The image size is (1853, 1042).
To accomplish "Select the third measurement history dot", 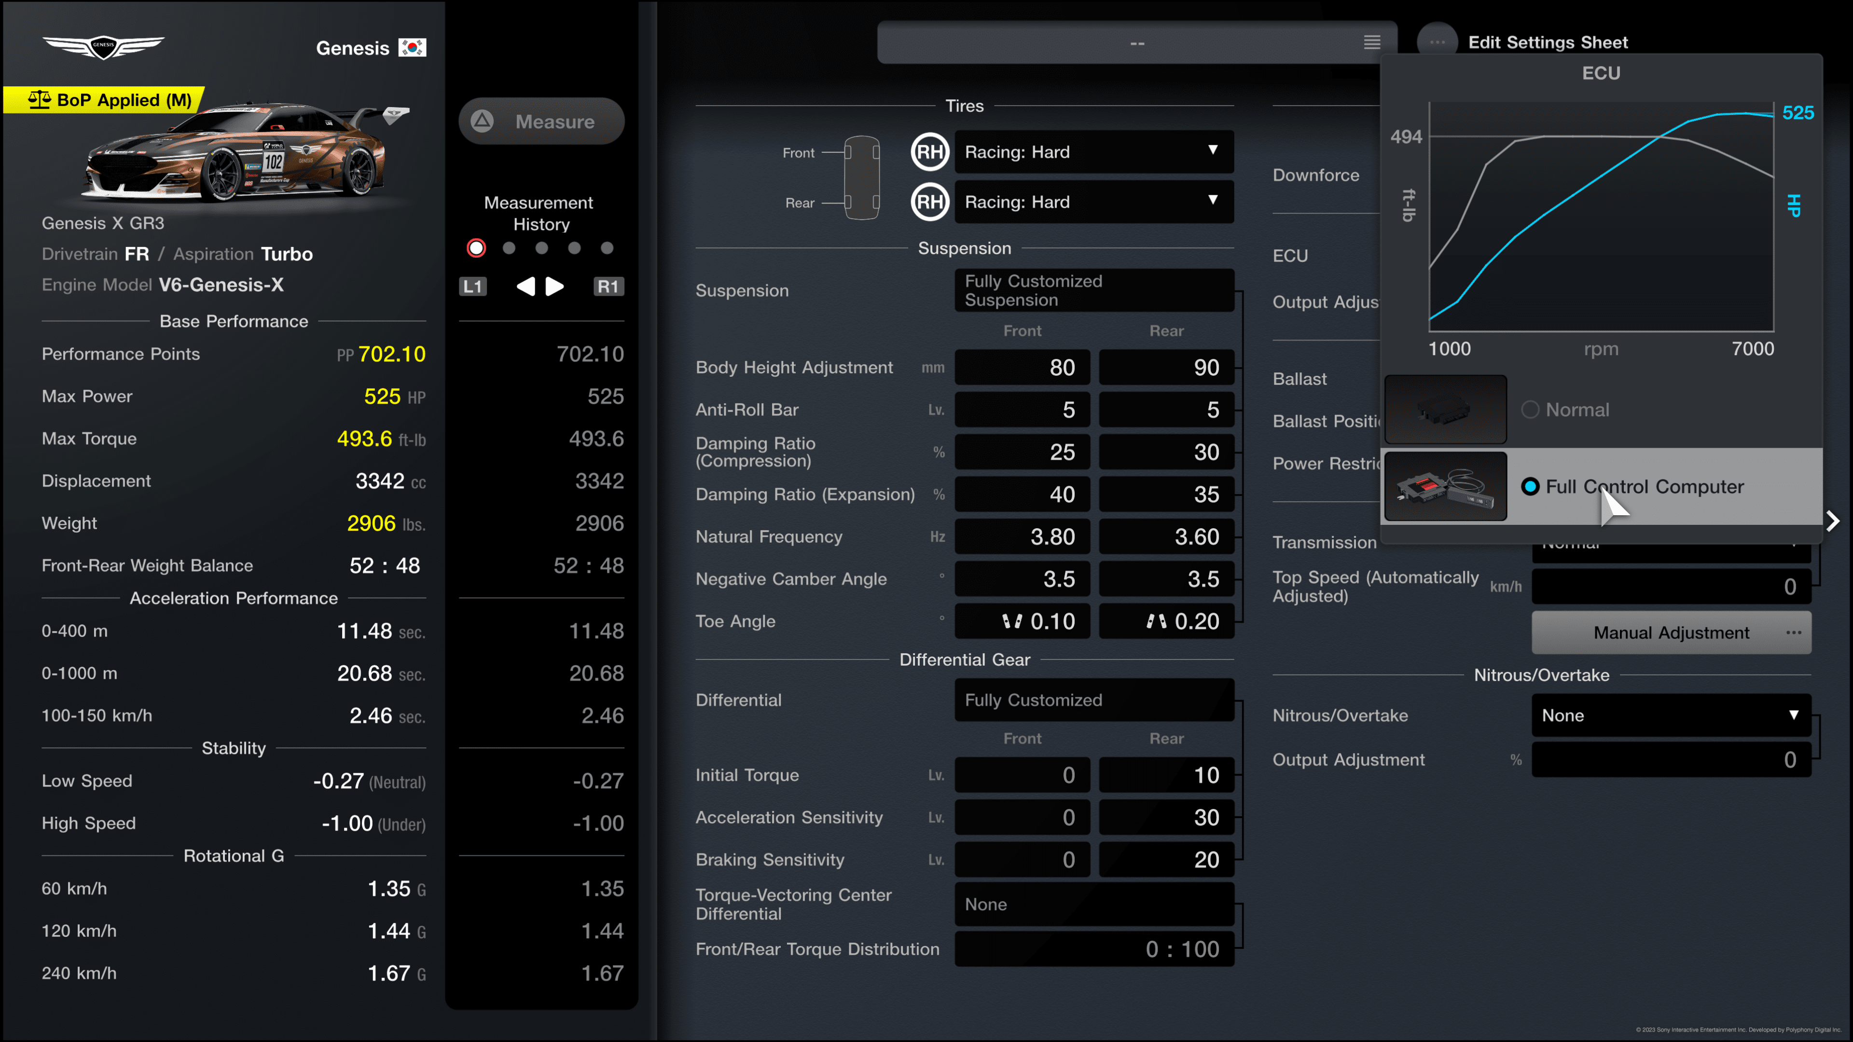I will point(541,248).
